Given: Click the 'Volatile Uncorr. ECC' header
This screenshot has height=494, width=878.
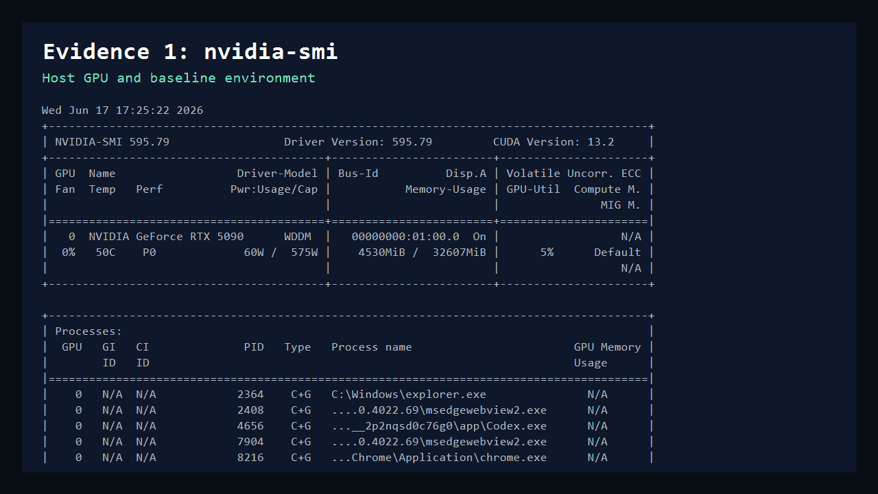Looking at the screenshot, I should pos(573,174).
